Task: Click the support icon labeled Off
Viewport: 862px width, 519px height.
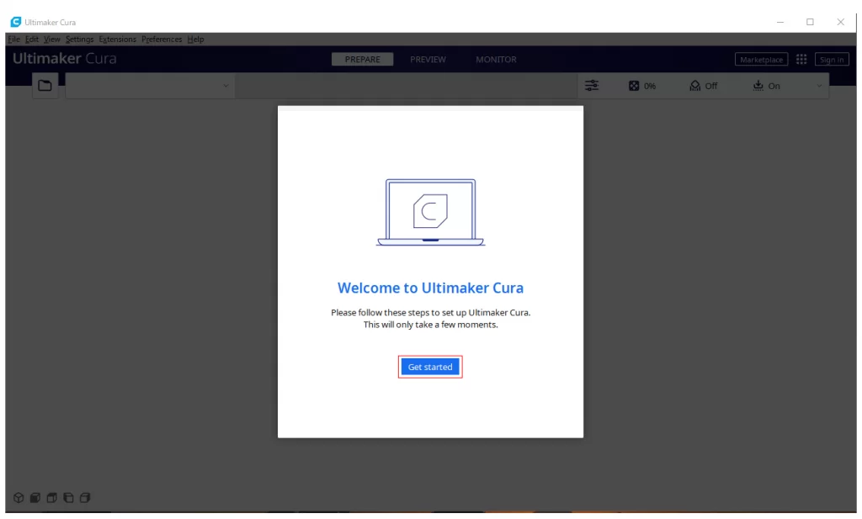Action: click(695, 86)
